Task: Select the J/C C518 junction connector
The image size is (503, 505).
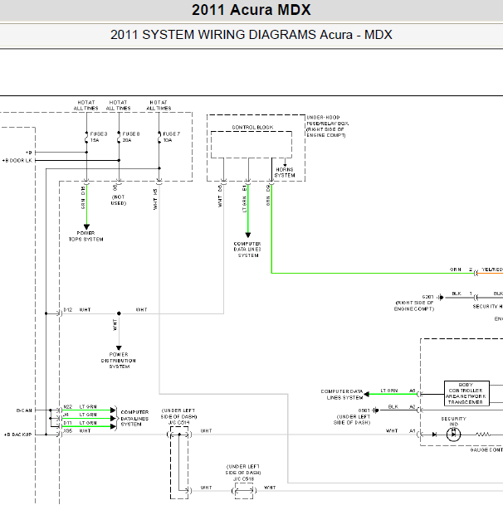Action: tap(242, 489)
